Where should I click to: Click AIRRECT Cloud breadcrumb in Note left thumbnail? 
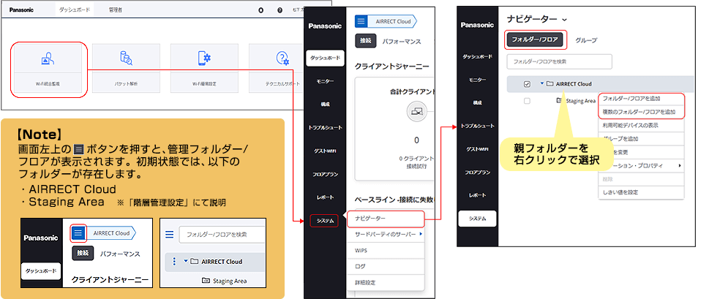(x=110, y=233)
